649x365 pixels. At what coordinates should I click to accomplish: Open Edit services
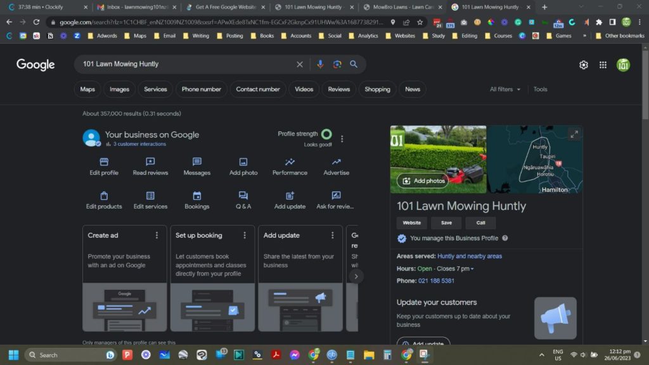[x=150, y=200]
